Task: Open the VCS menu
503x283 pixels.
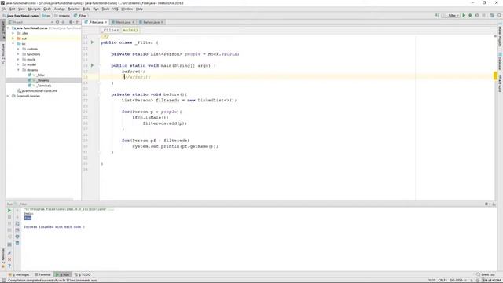Action: (x=116, y=9)
